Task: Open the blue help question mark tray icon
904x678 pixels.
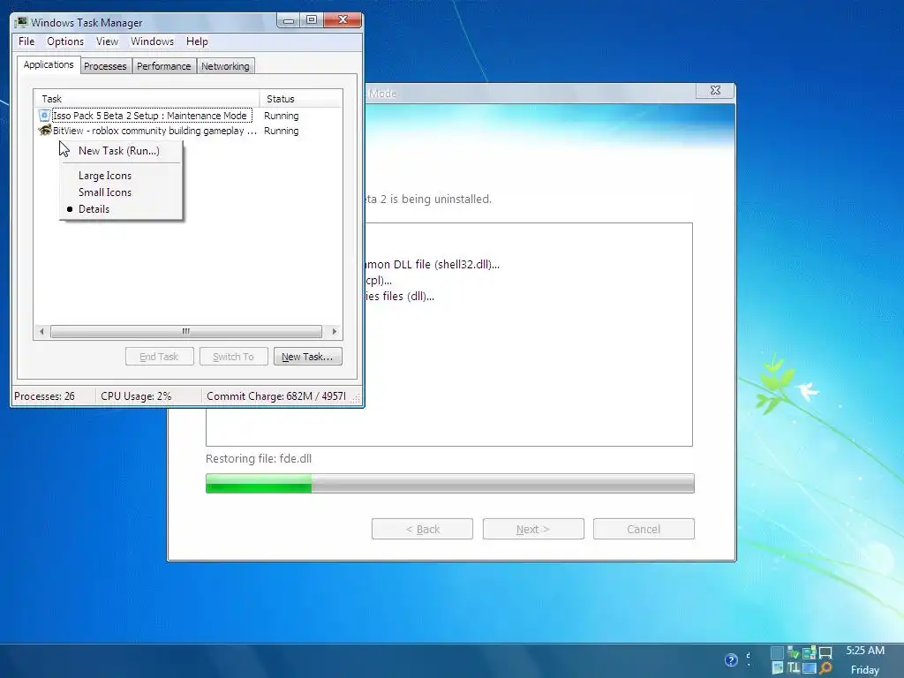Action: click(731, 660)
